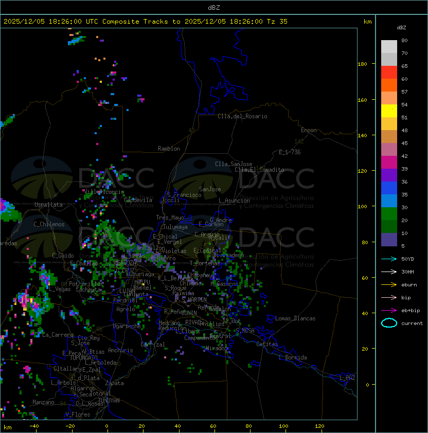Click the 'Zapata' map label
This screenshot has height=433, width=428.
114,383
